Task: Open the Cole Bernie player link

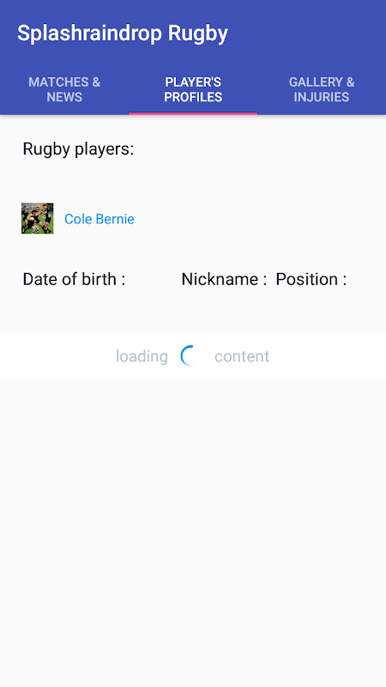Action: [x=100, y=219]
